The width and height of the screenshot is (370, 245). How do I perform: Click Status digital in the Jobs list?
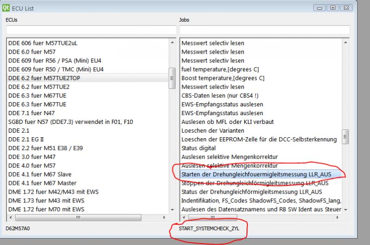click(x=198, y=148)
